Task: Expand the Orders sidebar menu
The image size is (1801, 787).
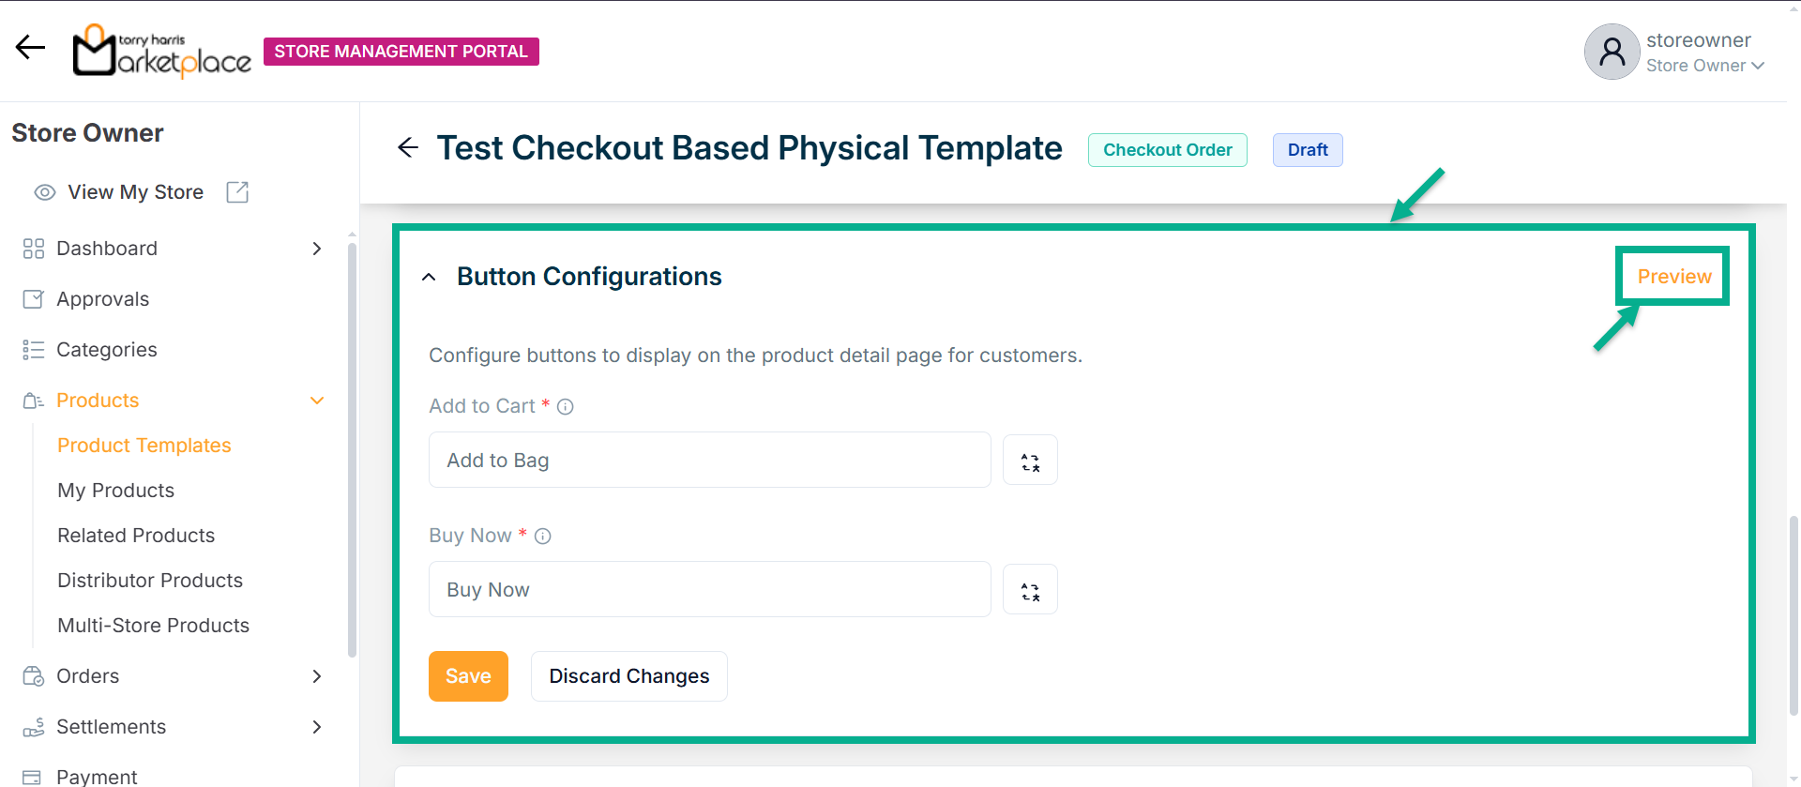Action: [317, 676]
